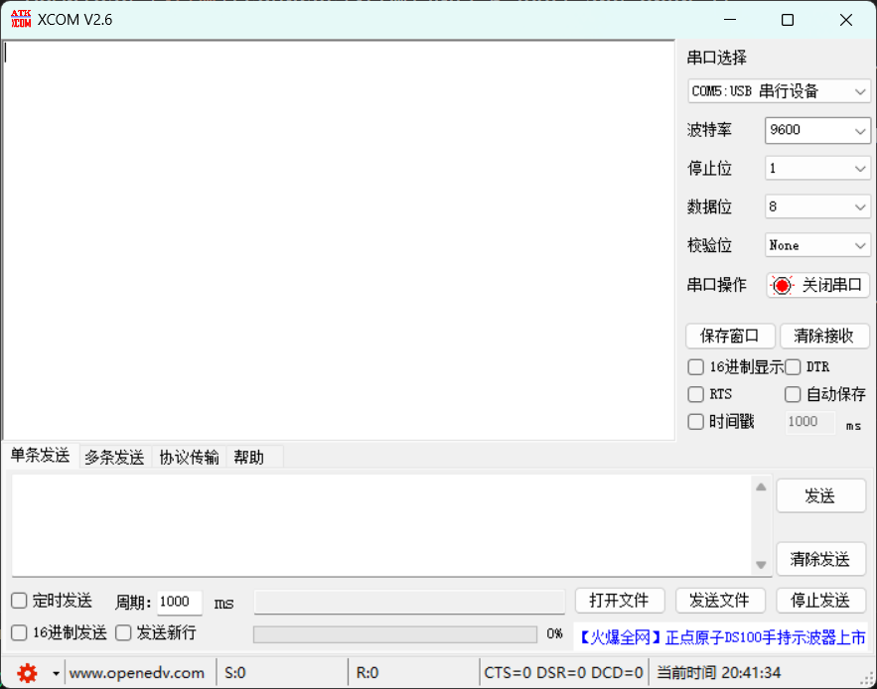Click the 清除发送 clear send button

pyautogui.click(x=820, y=559)
